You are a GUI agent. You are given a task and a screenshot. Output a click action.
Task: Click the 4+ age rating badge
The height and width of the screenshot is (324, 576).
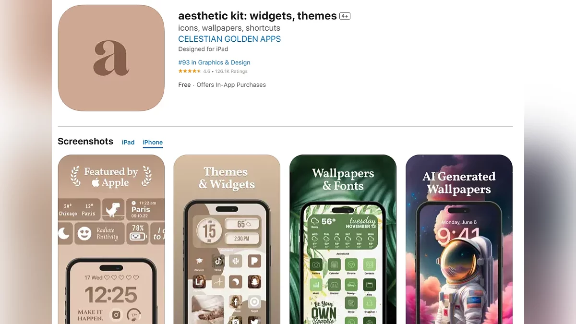pyautogui.click(x=345, y=16)
